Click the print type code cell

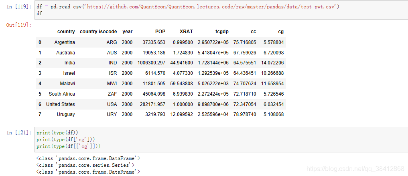tap(221, 140)
